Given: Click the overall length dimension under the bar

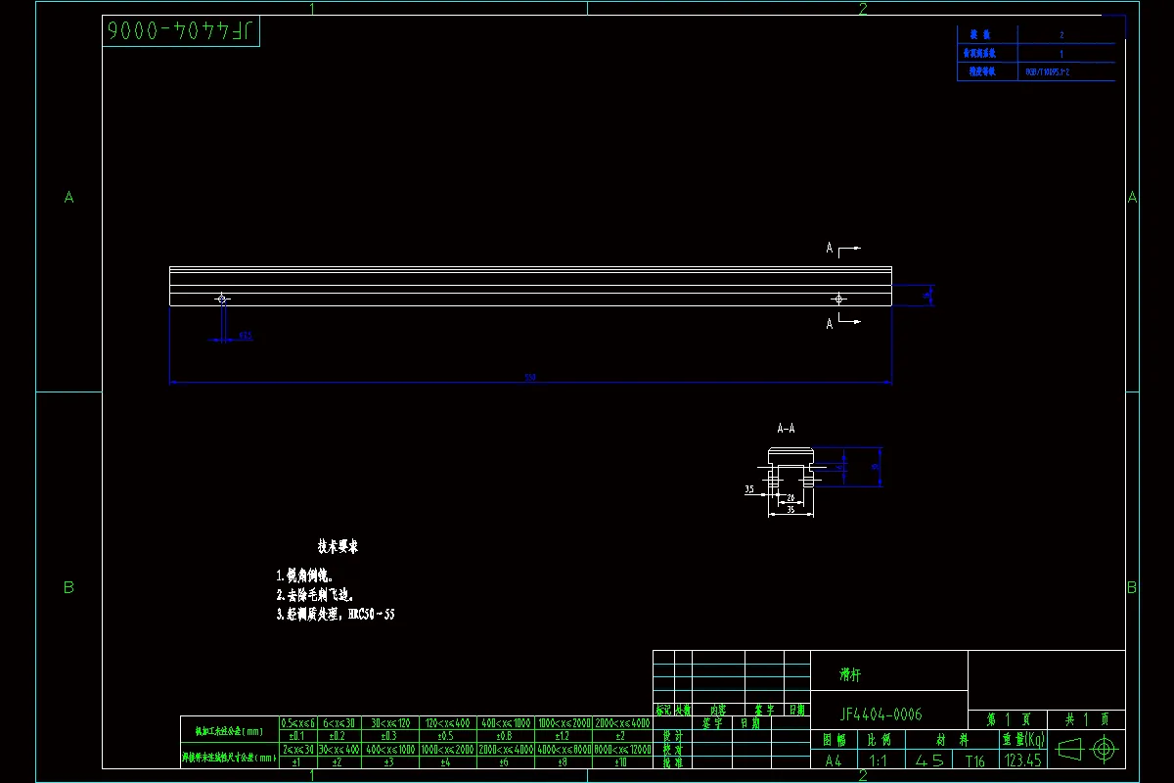Looking at the screenshot, I should (x=530, y=377).
